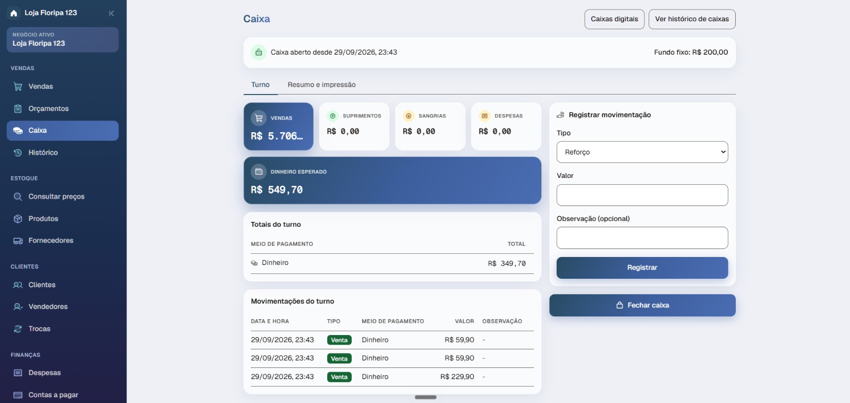Click the Sangrias orange icon
The image size is (850, 403).
coord(409,116)
